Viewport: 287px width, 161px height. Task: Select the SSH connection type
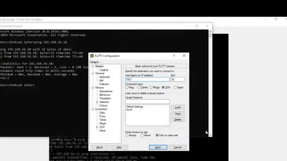[x=163, y=88]
